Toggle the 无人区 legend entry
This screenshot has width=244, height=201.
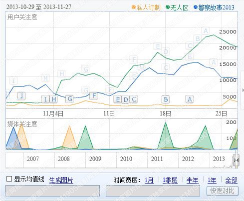pos(177,7)
